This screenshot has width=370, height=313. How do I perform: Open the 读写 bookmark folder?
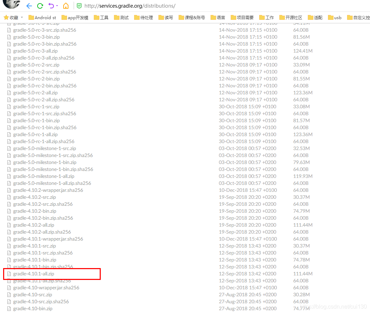[x=166, y=17]
